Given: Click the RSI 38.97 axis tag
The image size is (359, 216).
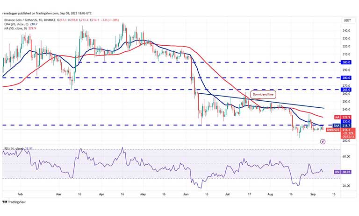Looking at the screenshot, I should coord(343,172).
